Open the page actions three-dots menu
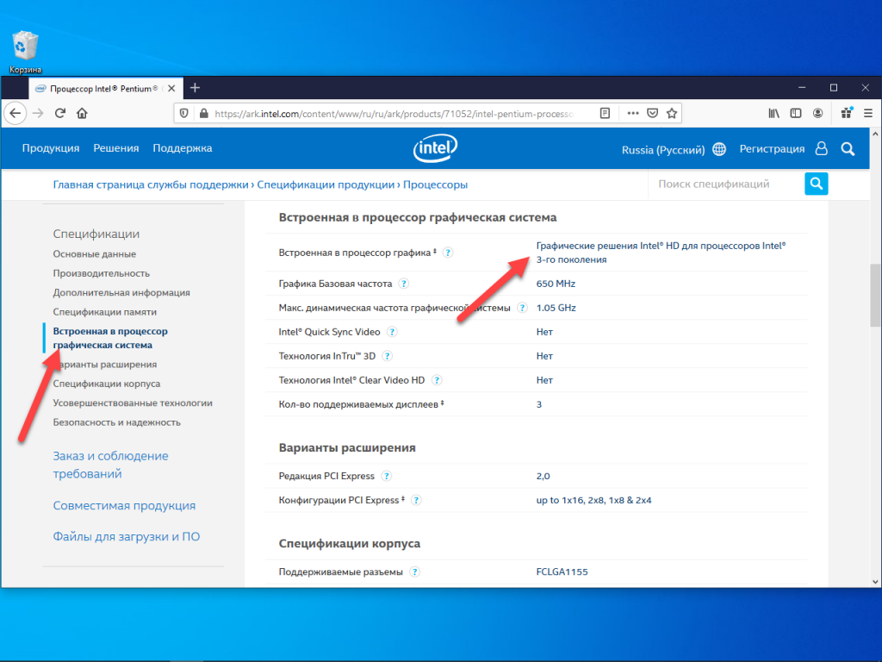Screen dimensions: 882x662 pyautogui.click(x=633, y=113)
